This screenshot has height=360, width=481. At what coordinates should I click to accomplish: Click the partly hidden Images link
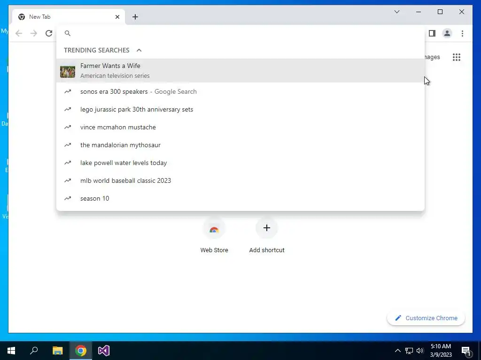(x=433, y=57)
